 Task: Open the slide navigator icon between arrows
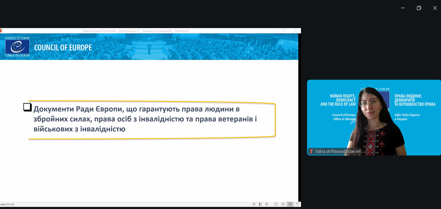point(260,204)
